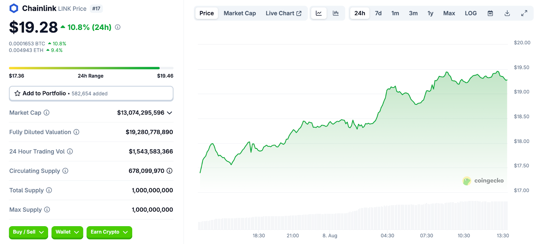Screen dimensions: 538x244
Task: Click info icon next to Market Cap
Action: coord(47,113)
